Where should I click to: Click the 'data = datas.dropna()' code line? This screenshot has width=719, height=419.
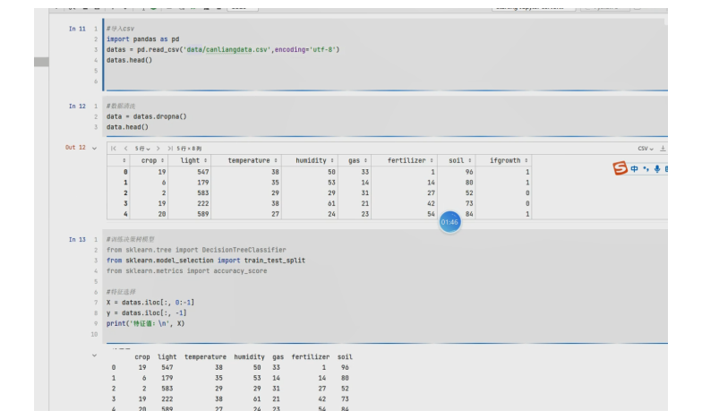coord(147,117)
